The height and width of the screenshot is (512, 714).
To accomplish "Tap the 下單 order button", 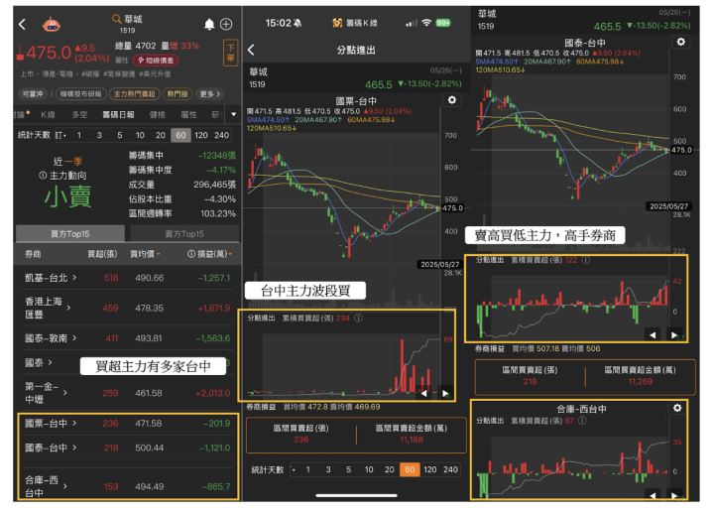I will click(x=231, y=53).
